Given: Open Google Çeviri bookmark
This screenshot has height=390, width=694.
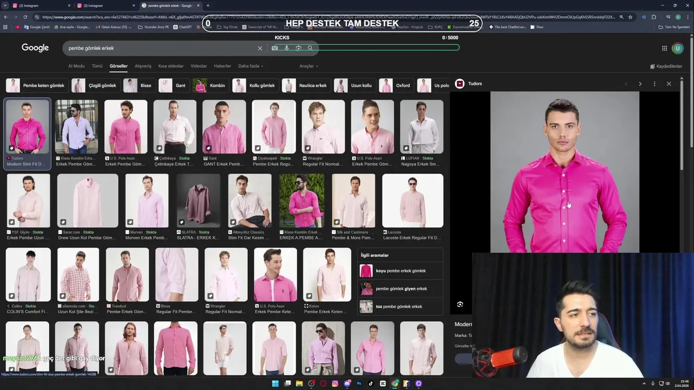Looking at the screenshot, I should click(37, 27).
